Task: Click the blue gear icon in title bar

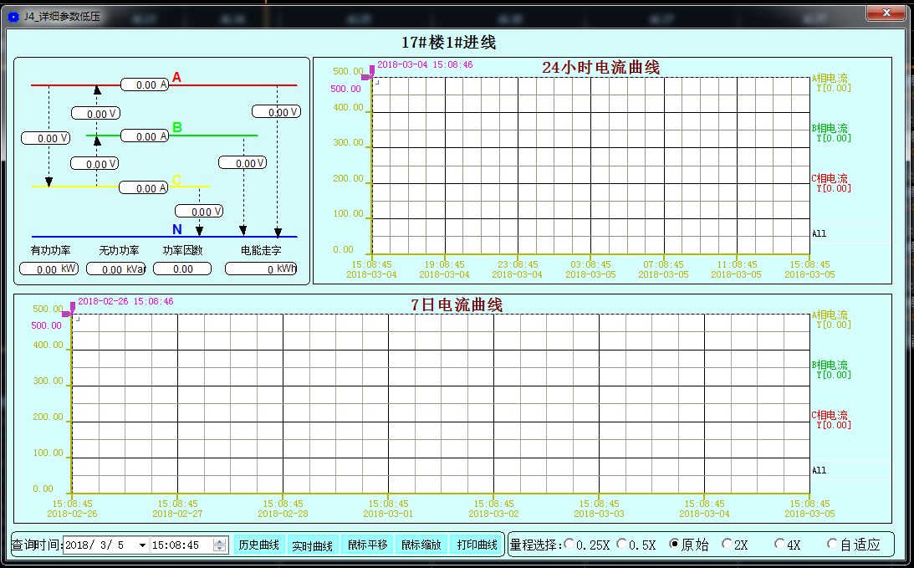Action: 13,17
